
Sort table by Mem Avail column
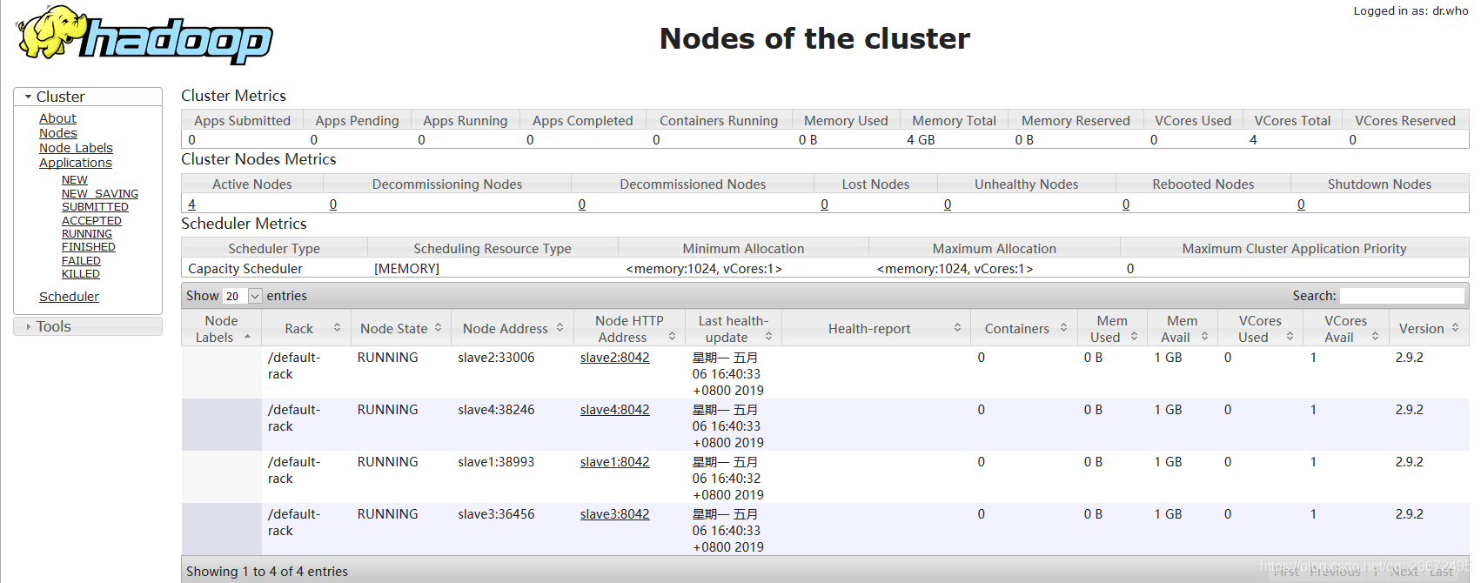point(1182,329)
